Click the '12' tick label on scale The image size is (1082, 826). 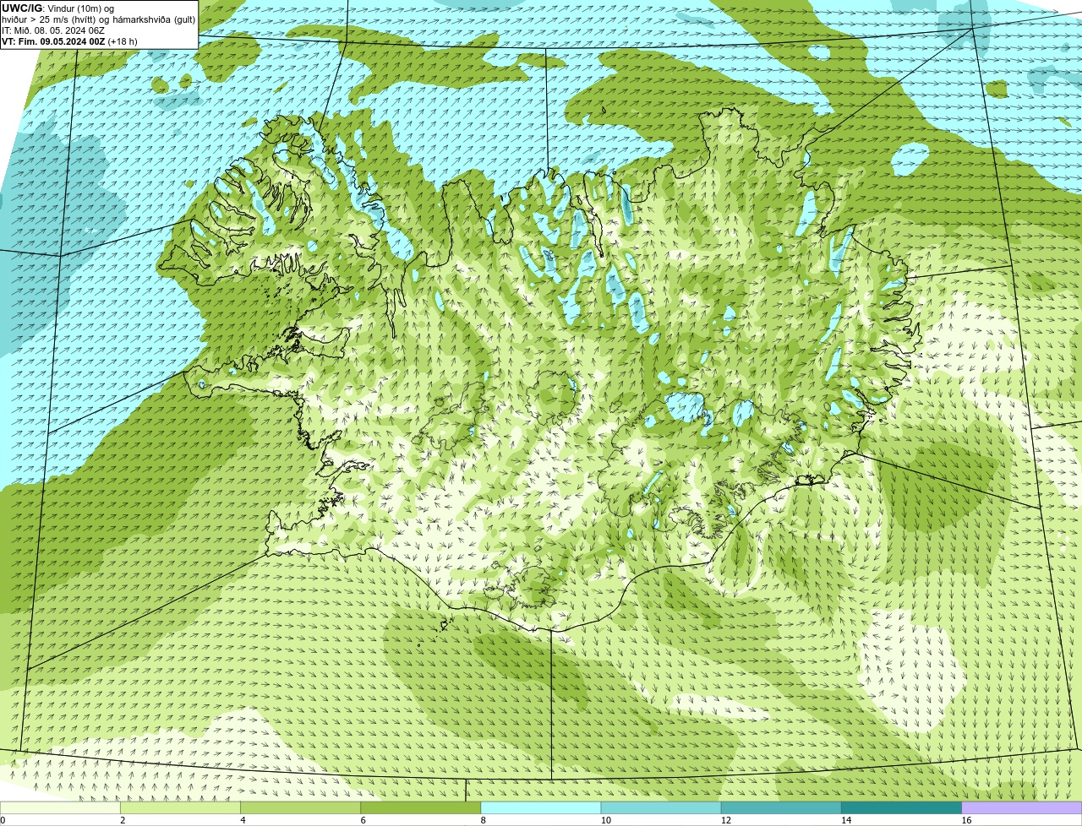(725, 820)
